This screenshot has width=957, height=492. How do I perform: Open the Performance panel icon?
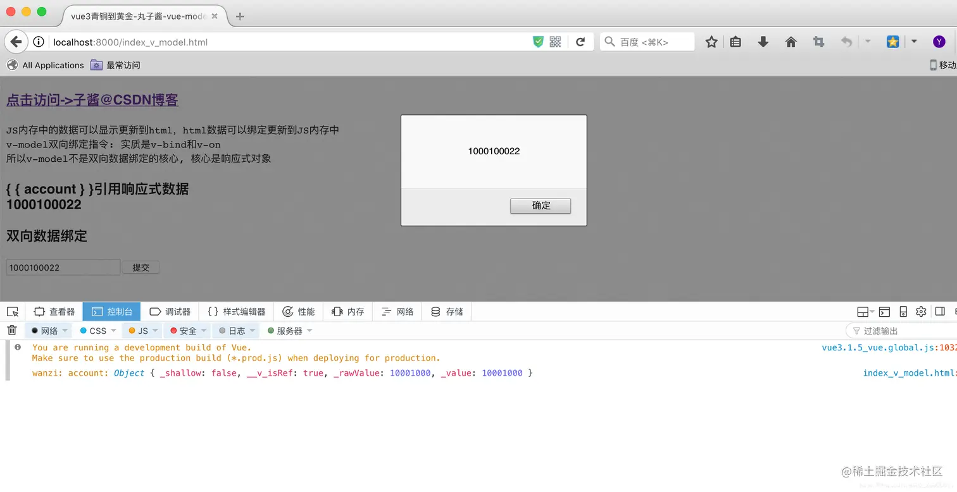coord(298,311)
